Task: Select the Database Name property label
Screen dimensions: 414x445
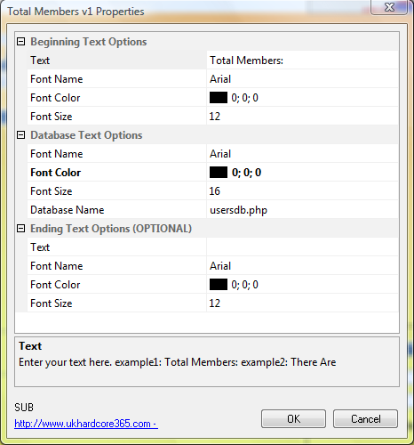Action: click(68, 210)
